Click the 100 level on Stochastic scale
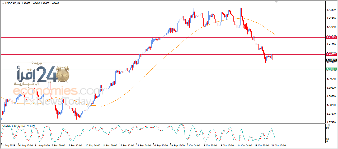Screen dimensions: 338x149 pyautogui.click(x=328, y=126)
